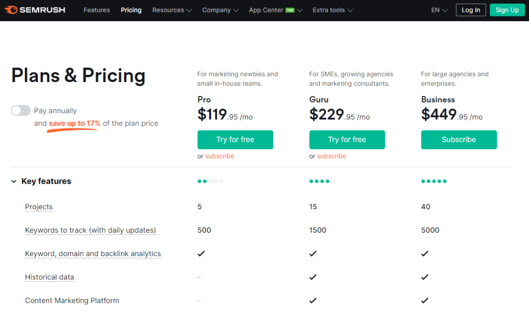
Task: Click the Guru plan name
Action: pyautogui.click(x=319, y=100)
